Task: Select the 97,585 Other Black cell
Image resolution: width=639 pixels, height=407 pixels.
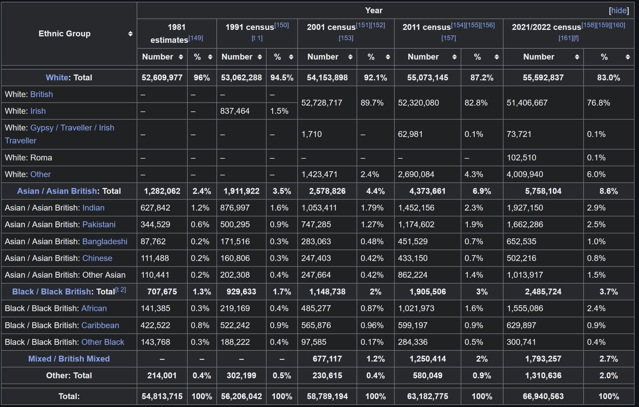Action: pyautogui.click(x=327, y=342)
